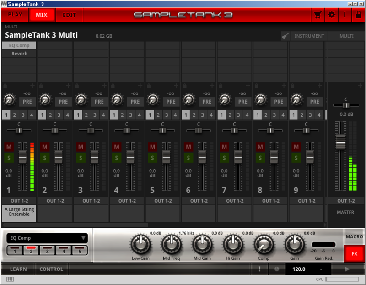Select effect slot 4 in the FX panel
The image size is (366, 285).
(x=64, y=250)
